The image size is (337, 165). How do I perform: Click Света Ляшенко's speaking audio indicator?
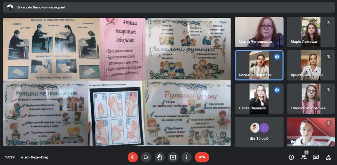(x=277, y=90)
